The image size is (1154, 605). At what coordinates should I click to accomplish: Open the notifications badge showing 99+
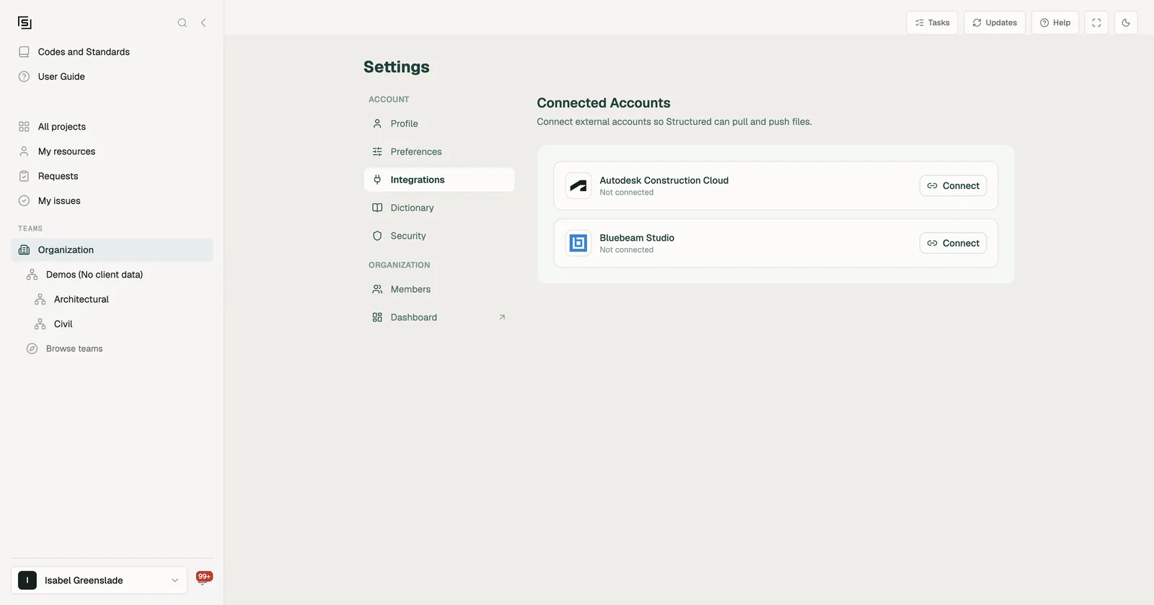tap(204, 578)
